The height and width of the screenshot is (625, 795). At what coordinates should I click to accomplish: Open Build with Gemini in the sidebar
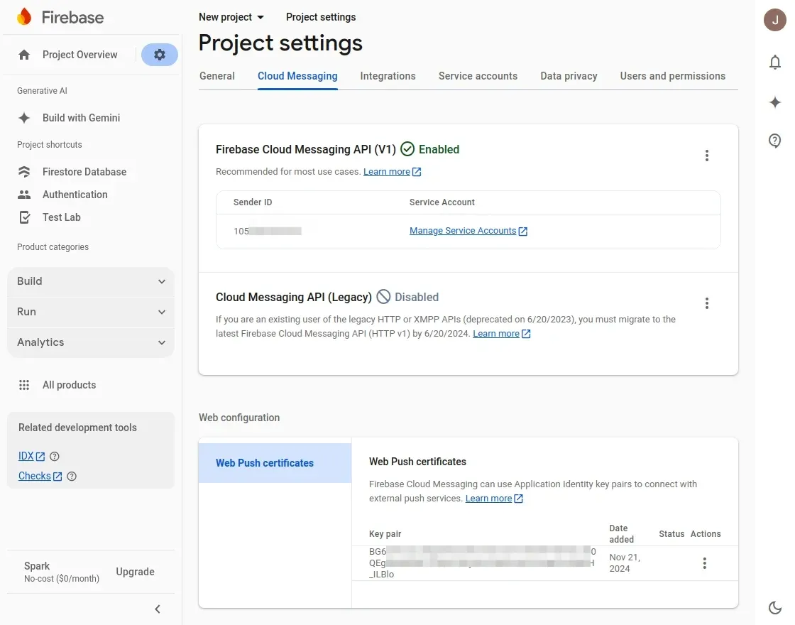coord(81,118)
